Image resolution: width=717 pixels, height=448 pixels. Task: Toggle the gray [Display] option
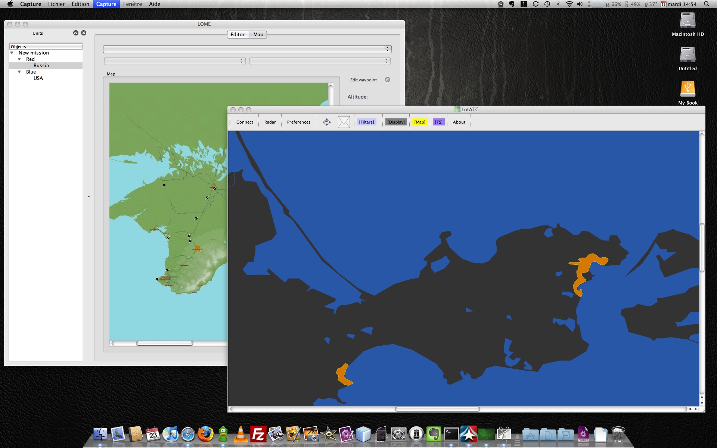tap(396, 122)
